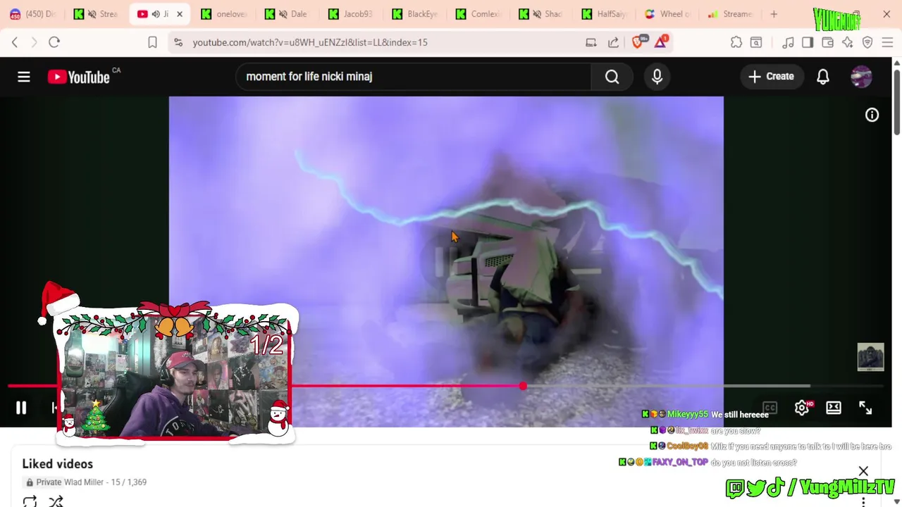Submit search with magnifier button

(x=612, y=77)
